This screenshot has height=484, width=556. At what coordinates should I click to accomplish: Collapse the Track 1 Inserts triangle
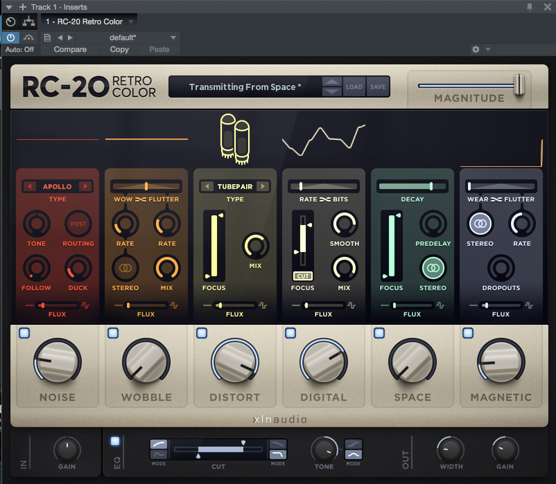click(9, 7)
